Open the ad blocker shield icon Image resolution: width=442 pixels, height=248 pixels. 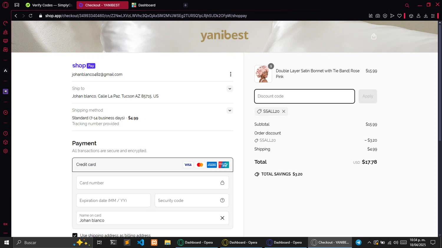(x=385, y=16)
